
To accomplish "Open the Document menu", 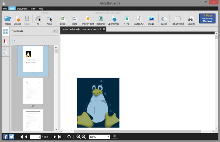I will coord(22,8).
